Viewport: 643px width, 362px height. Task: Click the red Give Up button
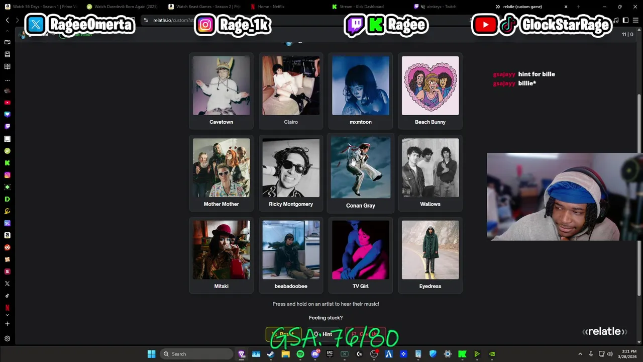tap(365, 334)
